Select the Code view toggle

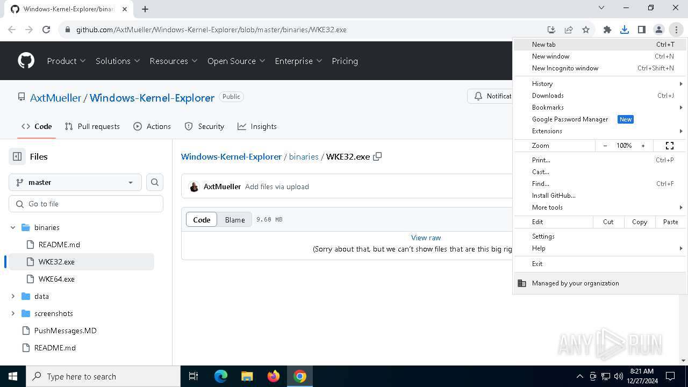click(x=202, y=219)
